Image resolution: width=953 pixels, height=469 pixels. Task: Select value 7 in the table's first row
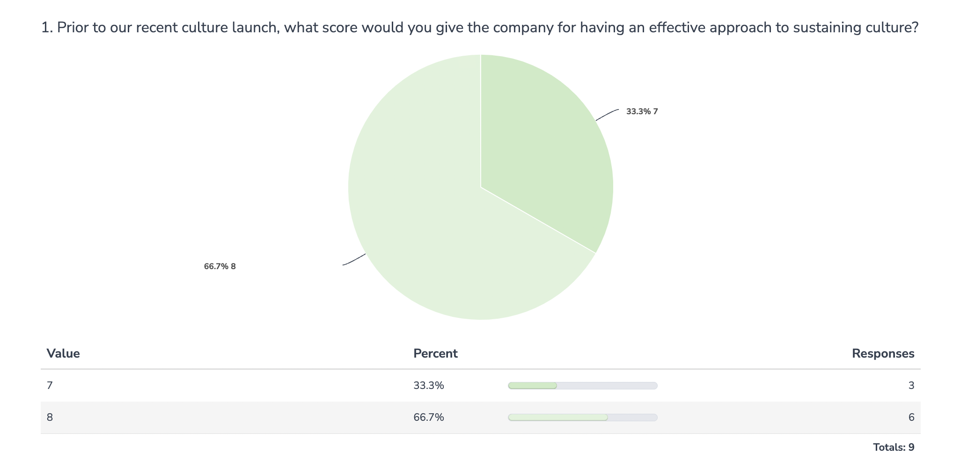click(x=50, y=386)
